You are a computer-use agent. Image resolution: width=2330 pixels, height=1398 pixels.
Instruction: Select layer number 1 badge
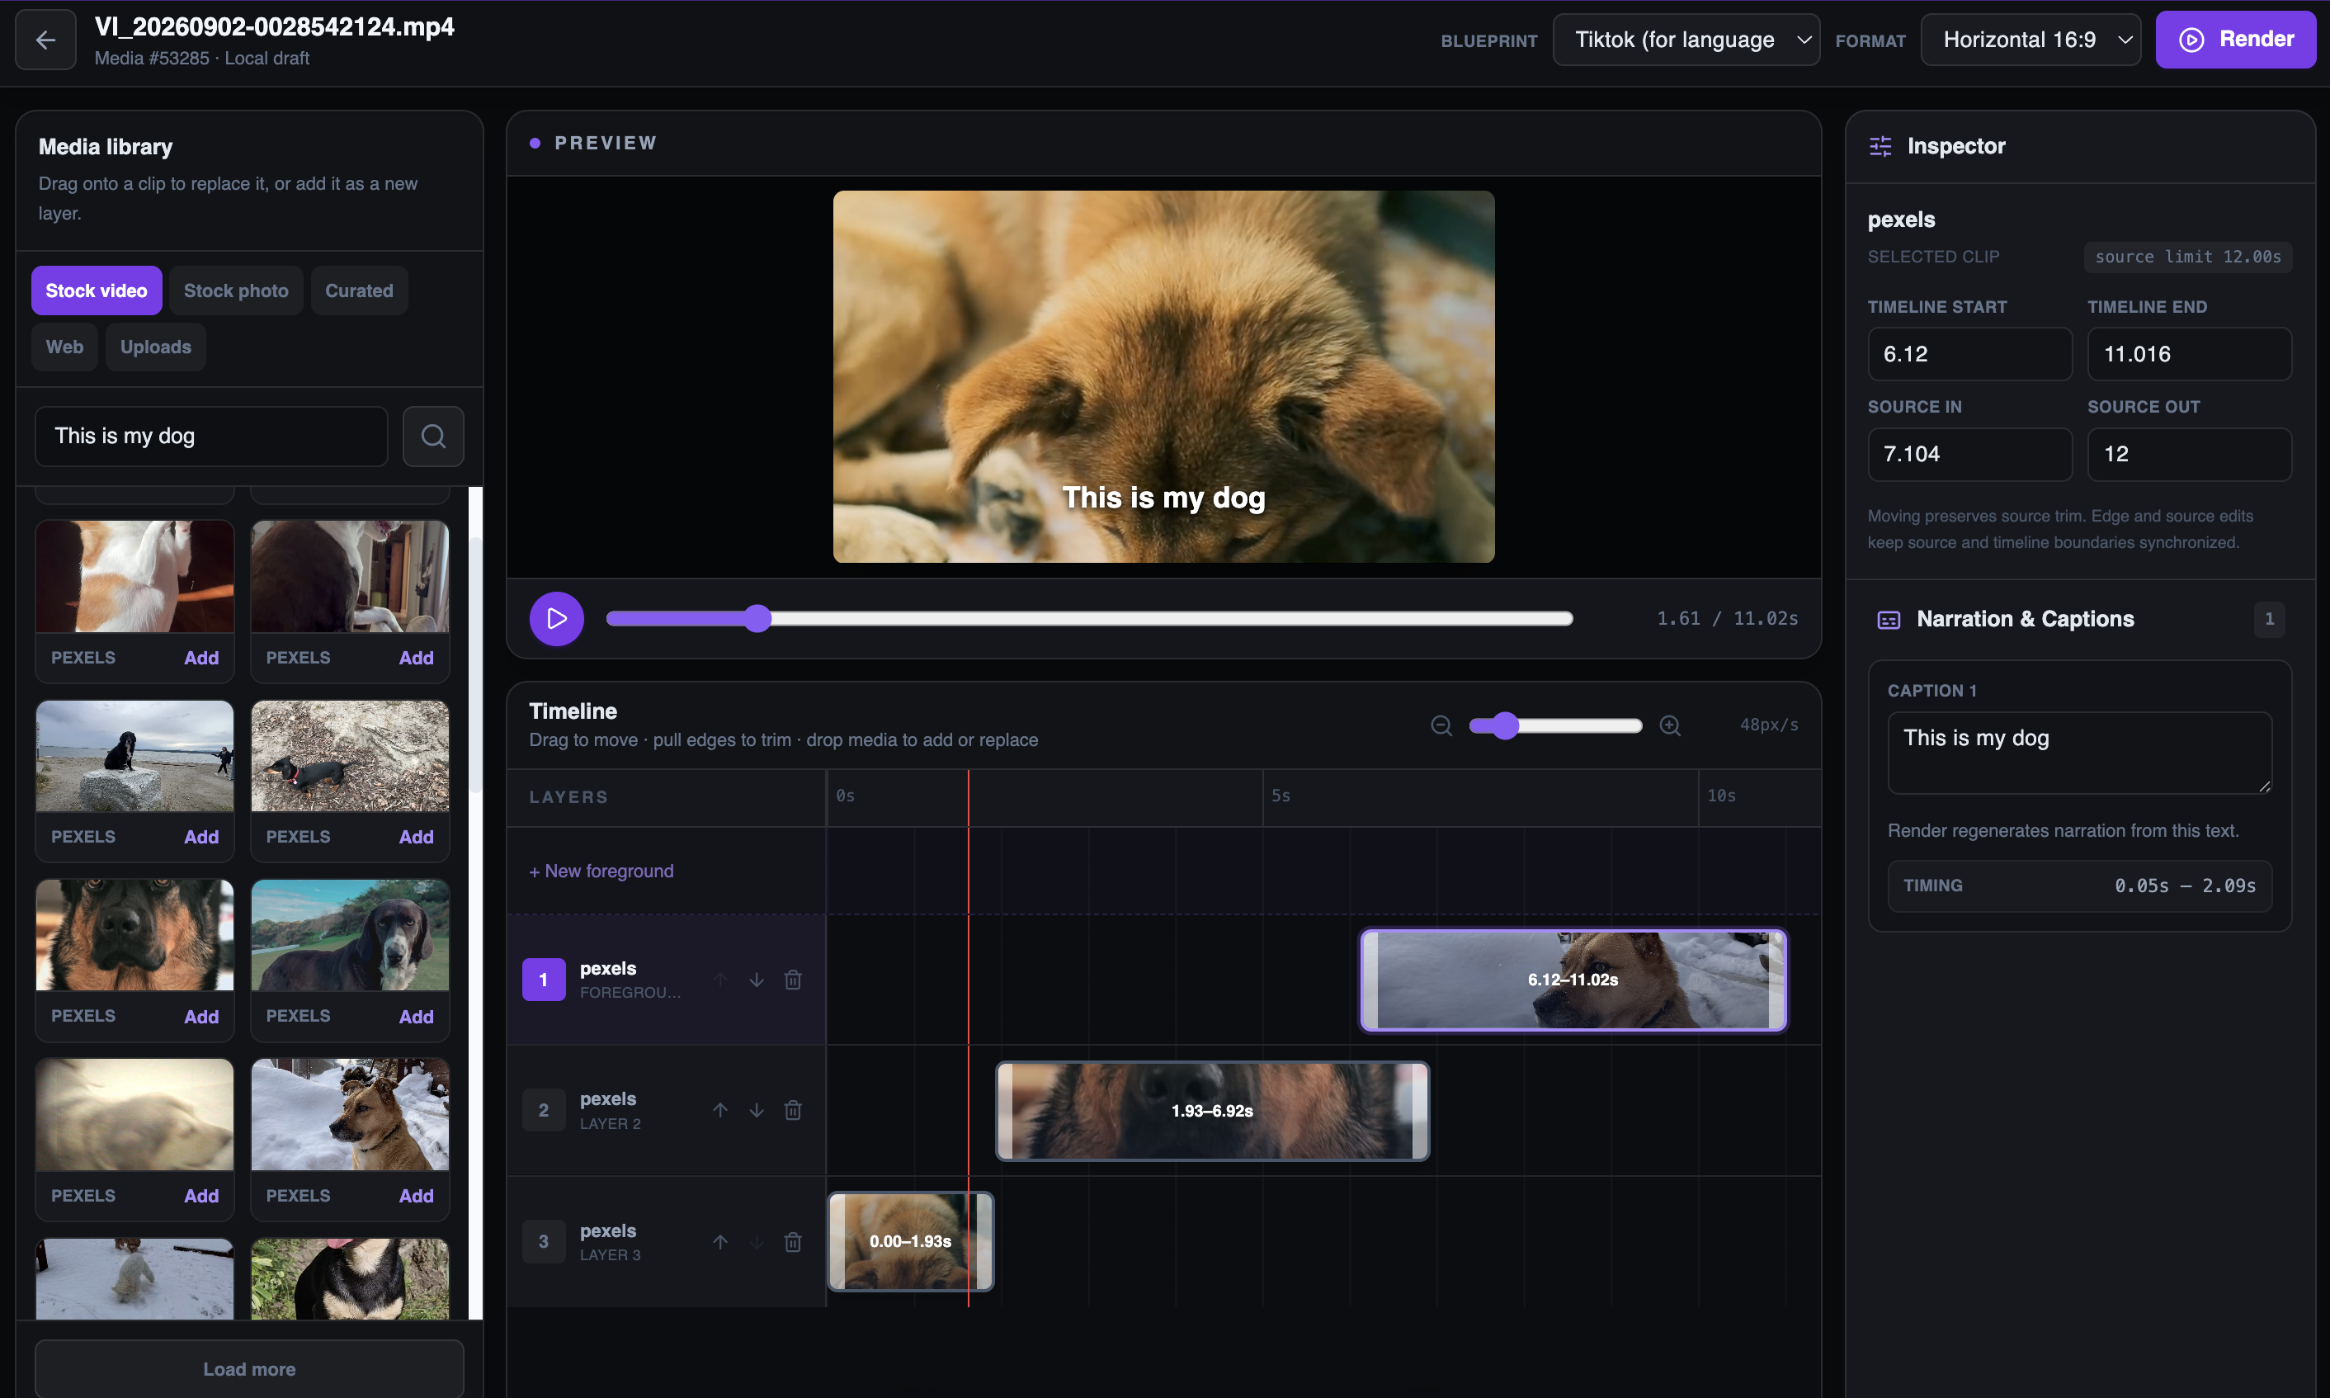click(x=544, y=980)
